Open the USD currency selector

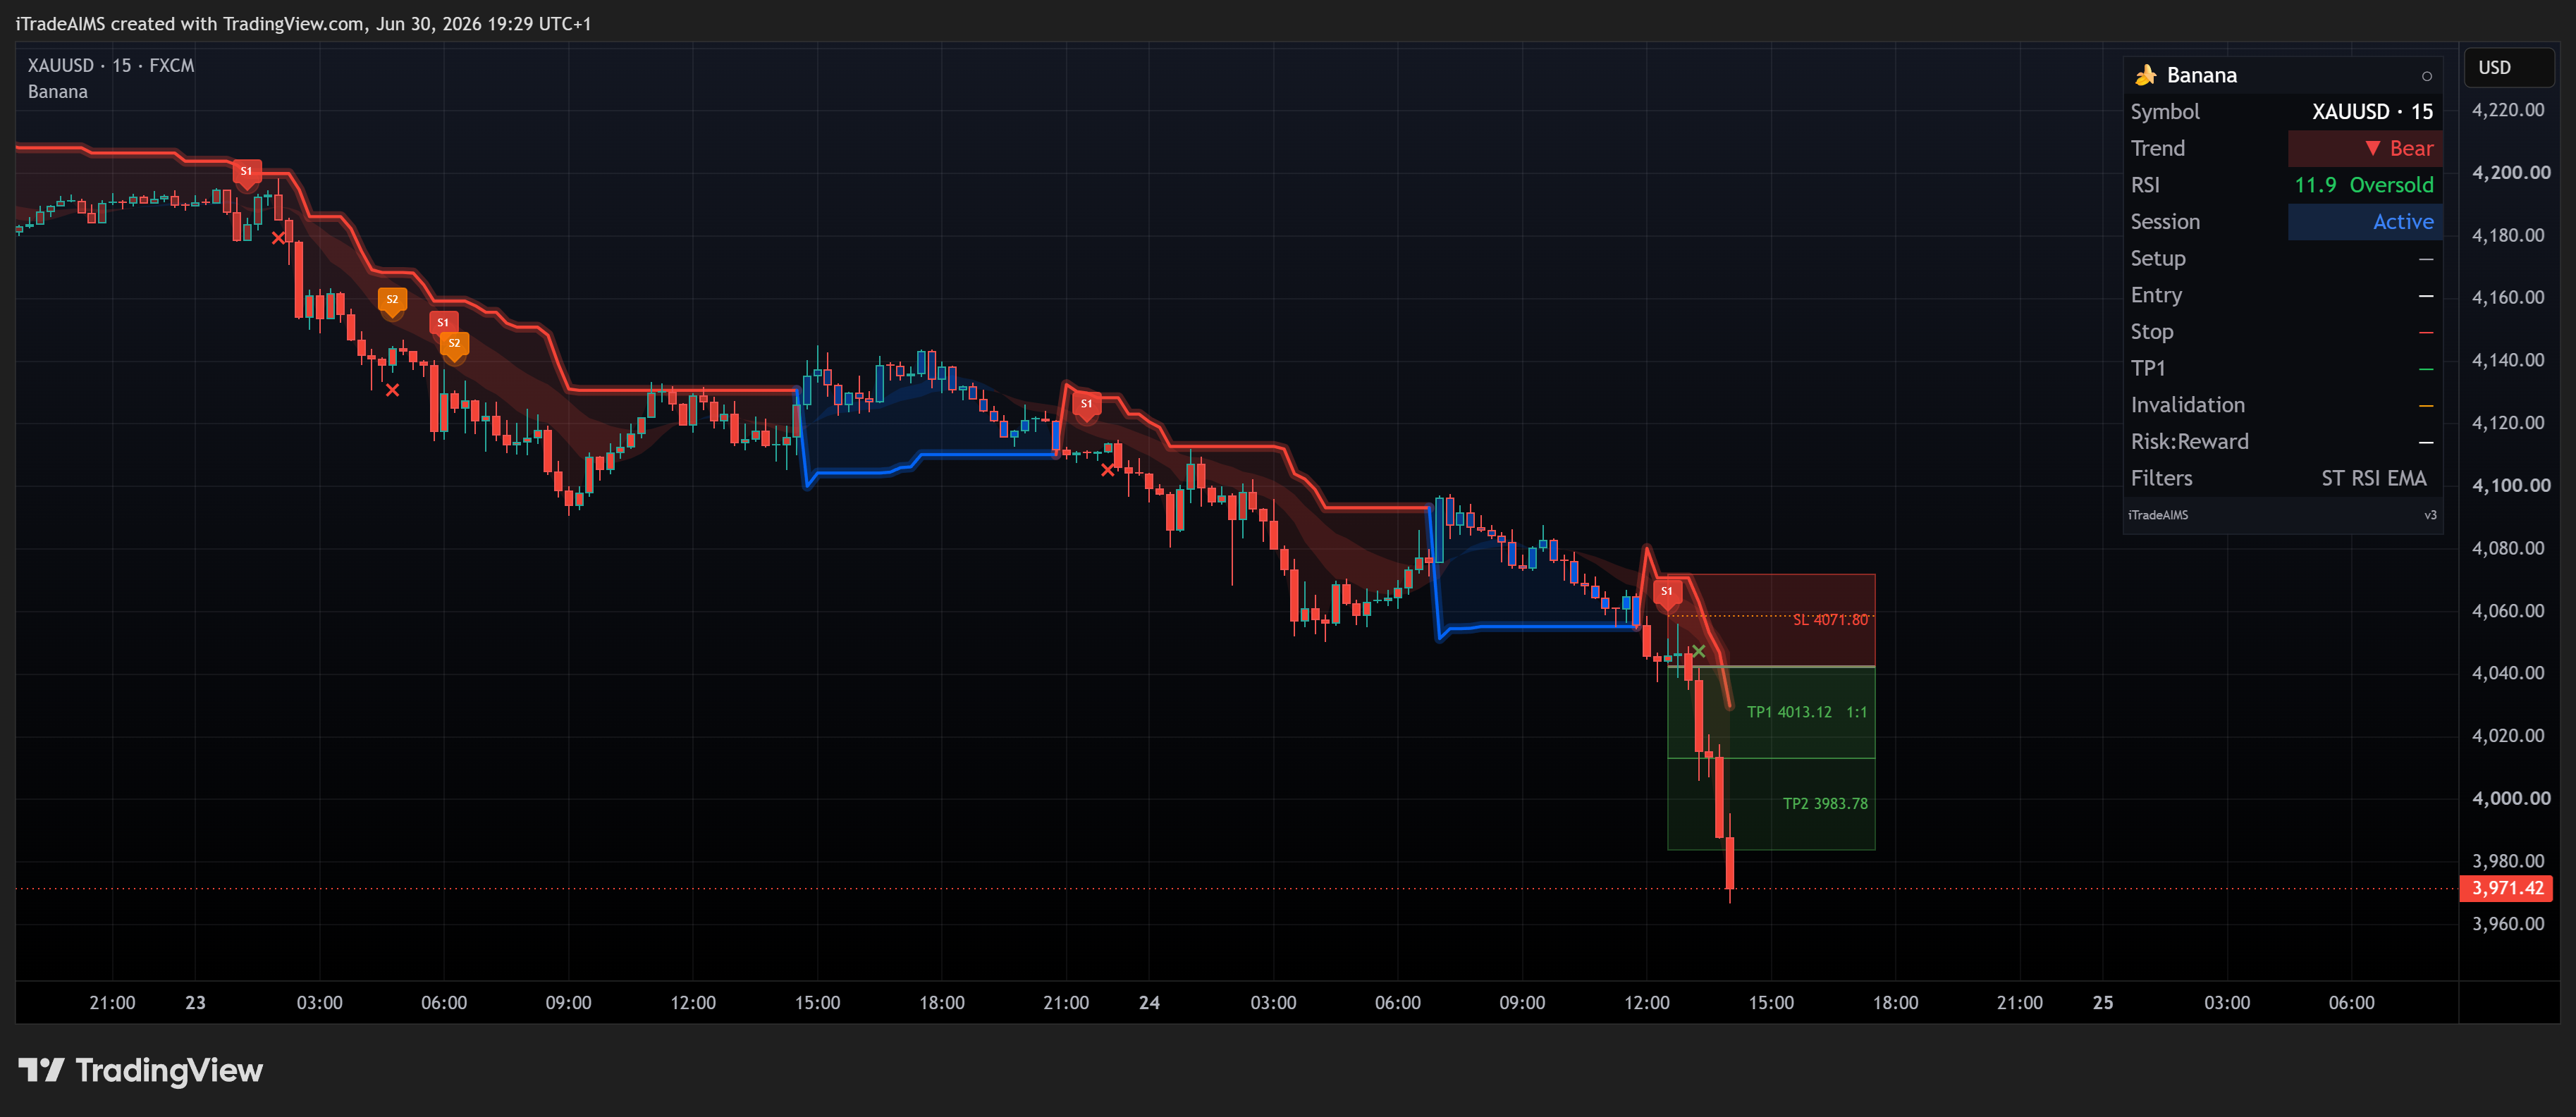click(x=2508, y=67)
